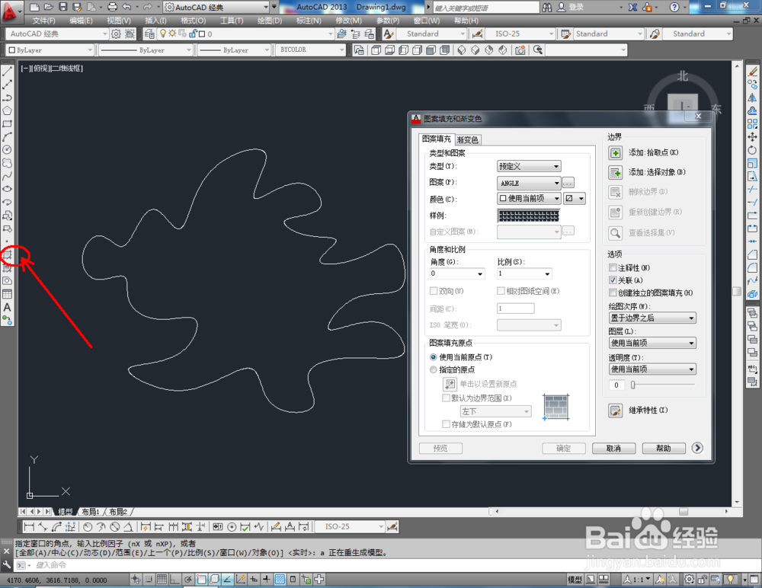Select the Rotate tool in modify toolbar
The height and width of the screenshot is (588, 762).
(x=753, y=150)
